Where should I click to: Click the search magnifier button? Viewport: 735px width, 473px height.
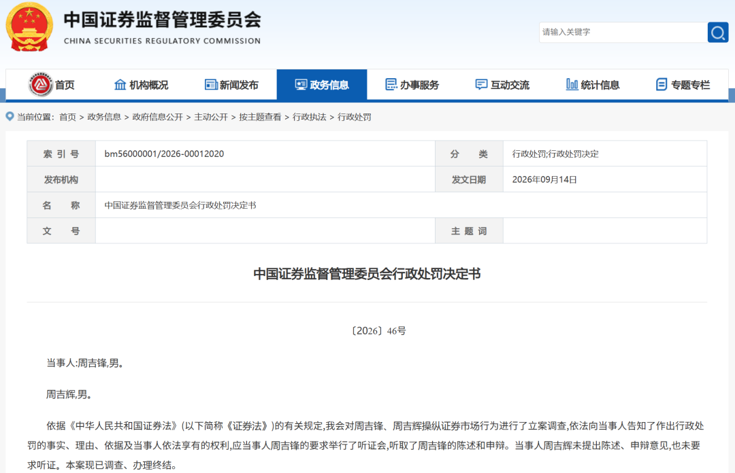(x=718, y=33)
